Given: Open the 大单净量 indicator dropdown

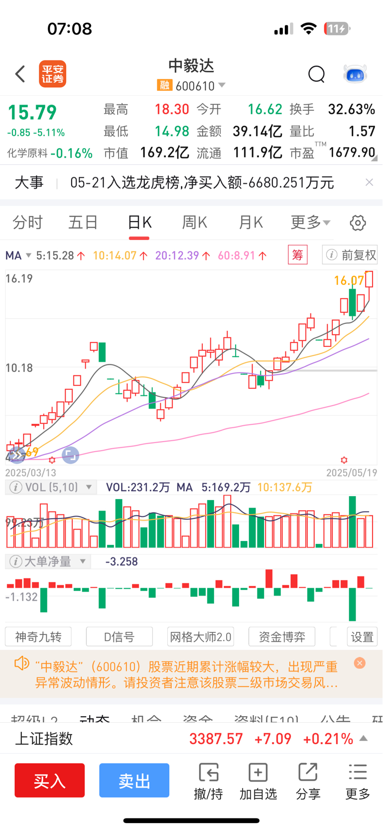Looking at the screenshot, I should pyautogui.click(x=83, y=561).
